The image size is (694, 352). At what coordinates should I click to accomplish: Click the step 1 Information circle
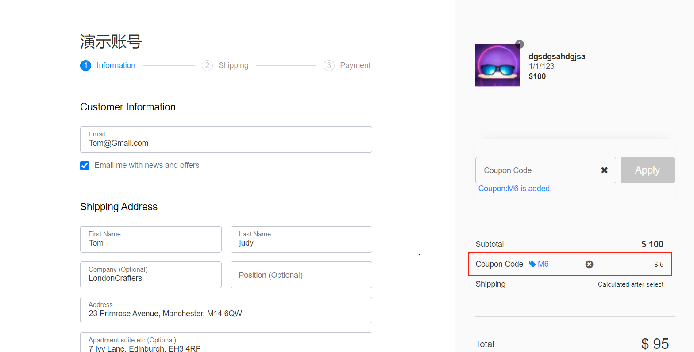(x=85, y=65)
